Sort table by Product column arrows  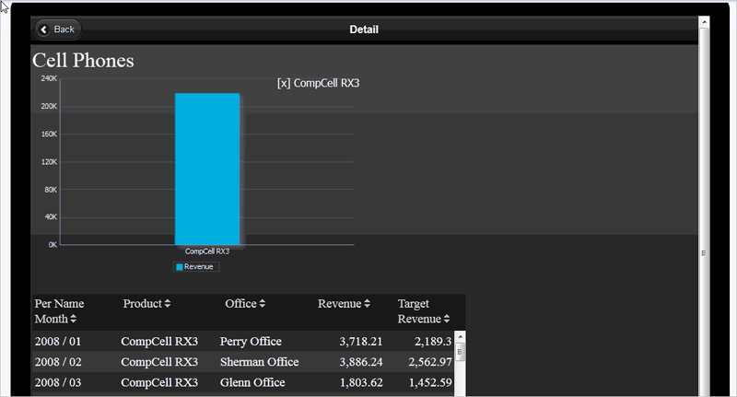(x=168, y=303)
